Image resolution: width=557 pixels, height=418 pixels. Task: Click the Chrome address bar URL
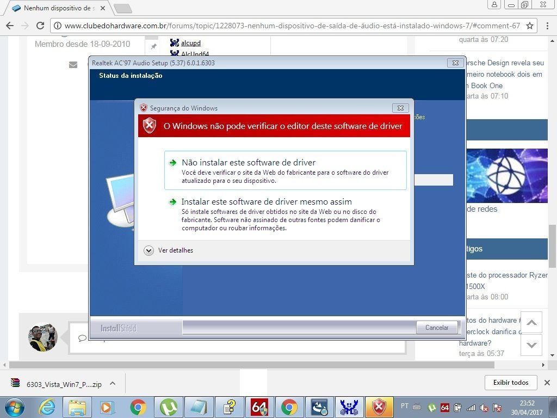click(x=292, y=26)
